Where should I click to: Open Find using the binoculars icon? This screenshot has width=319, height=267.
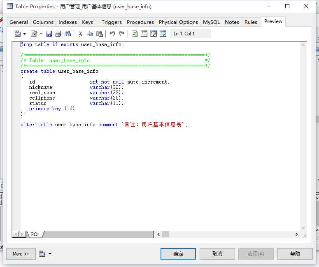pos(68,34)
